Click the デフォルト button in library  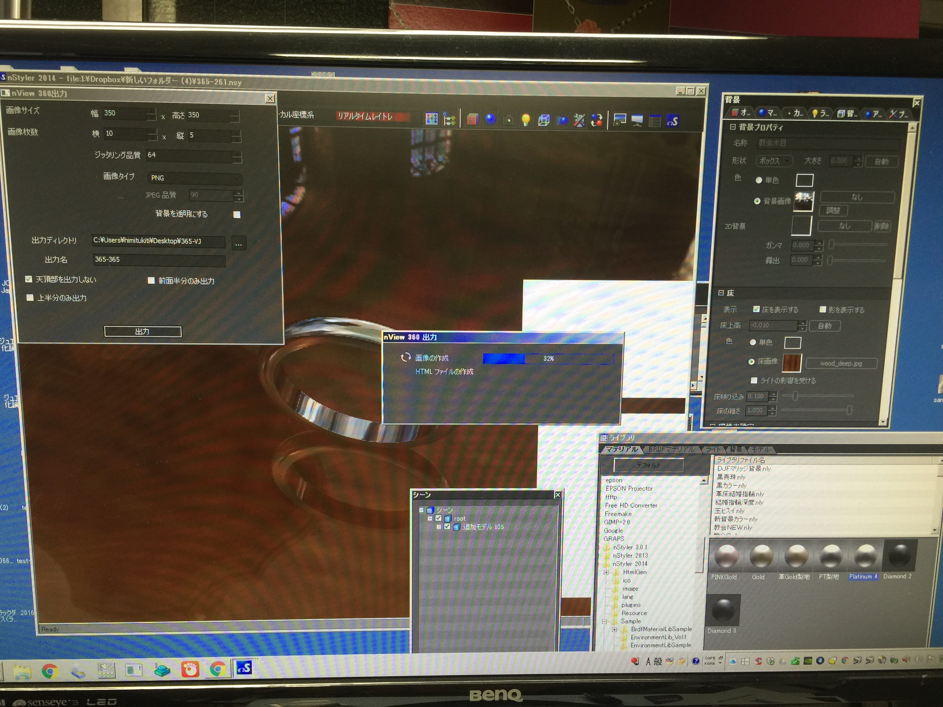click(648, 465)
